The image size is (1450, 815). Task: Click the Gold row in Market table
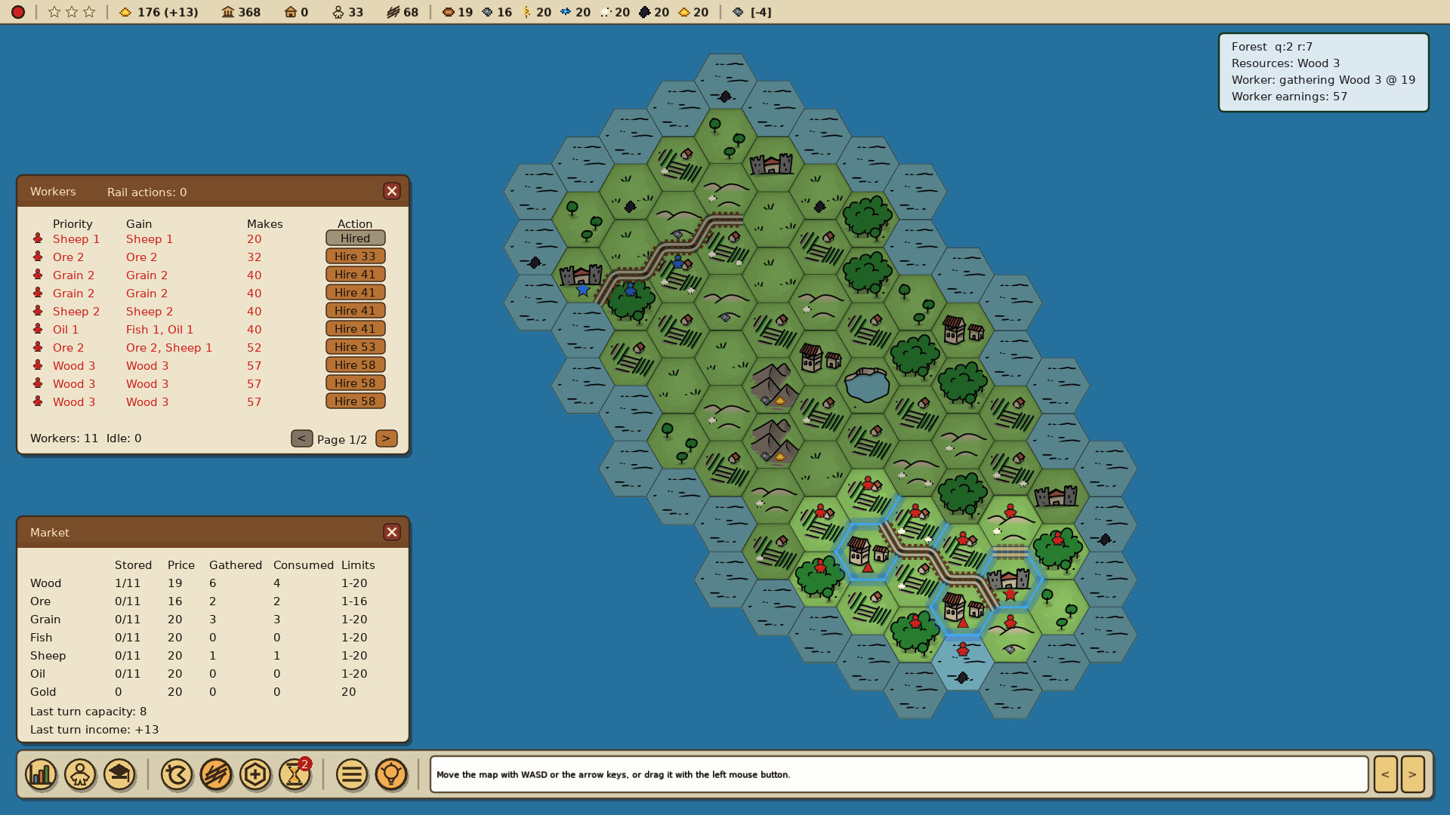point(204,692)
